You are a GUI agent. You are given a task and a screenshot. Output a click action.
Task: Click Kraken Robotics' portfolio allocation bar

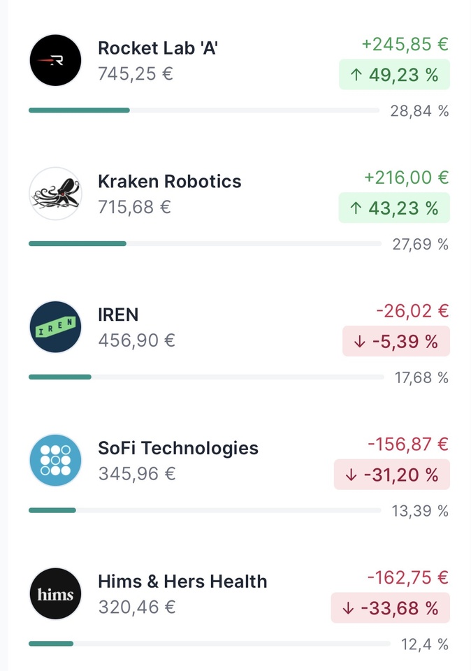tap(204, 244)
